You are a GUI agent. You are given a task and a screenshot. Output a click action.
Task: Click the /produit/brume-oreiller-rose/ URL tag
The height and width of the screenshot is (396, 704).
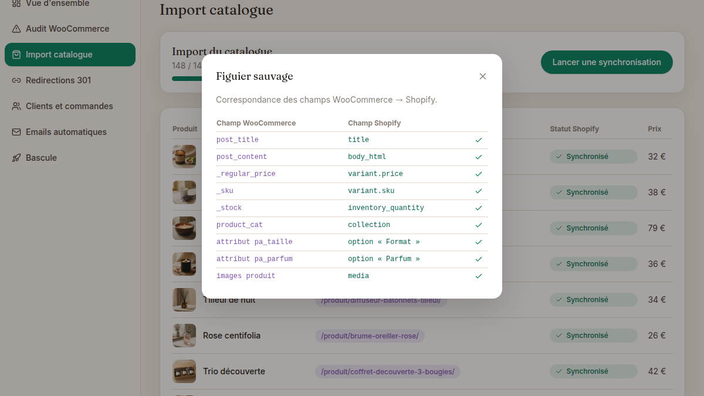pyautogui.click(x=370, y=336)
